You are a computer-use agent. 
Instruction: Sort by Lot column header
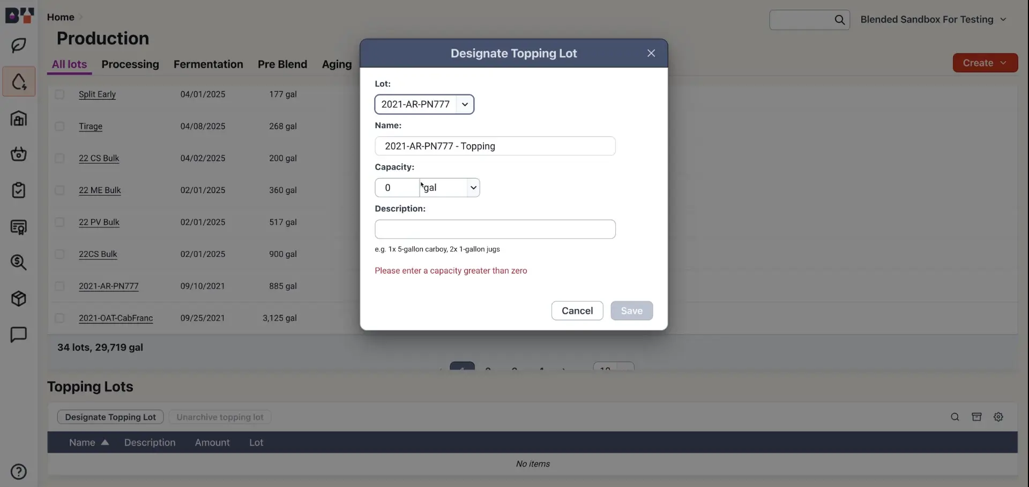(256, 442)
